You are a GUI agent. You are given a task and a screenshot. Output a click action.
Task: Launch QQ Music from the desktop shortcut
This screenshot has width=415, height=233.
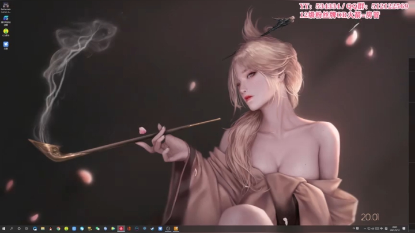click(6, 32)
